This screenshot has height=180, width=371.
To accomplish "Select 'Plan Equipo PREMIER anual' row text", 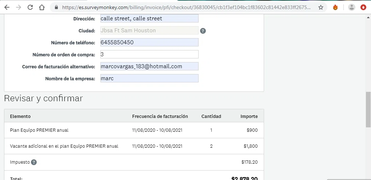I will (39, 130).
